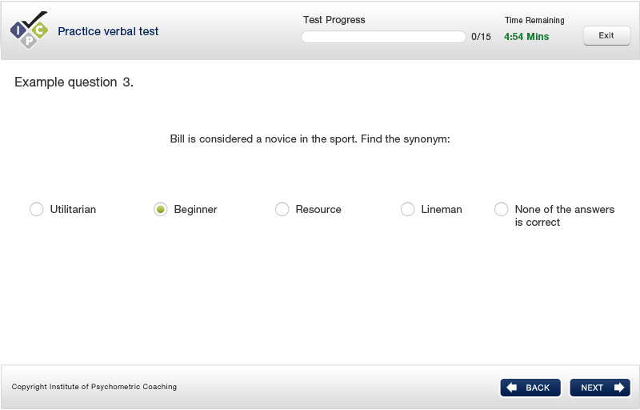This screenshot has width=640, height=410.
Task: Click the IPC logo icon
Action: pos(29,30)
